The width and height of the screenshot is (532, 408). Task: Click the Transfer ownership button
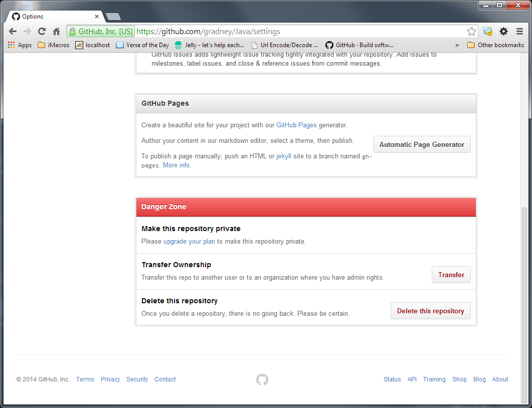[451, 275]
